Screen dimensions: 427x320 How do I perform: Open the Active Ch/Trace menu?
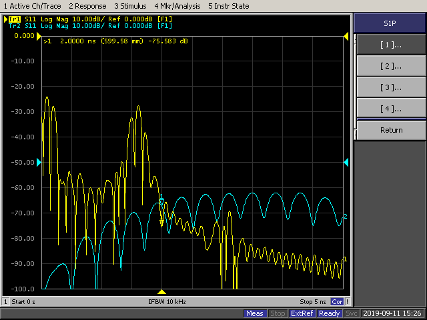(32, 6)
